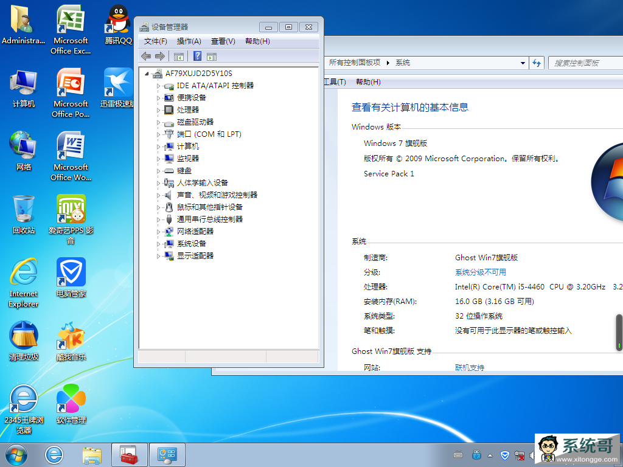Select the 清理垃圾 broom desktop icon
The width and height of the screenshot is (623, 467).
[x=24, y=336]
